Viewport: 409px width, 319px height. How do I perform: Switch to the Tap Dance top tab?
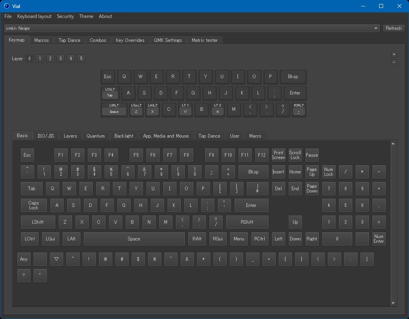pyautogui.click(x=69, y=40)
